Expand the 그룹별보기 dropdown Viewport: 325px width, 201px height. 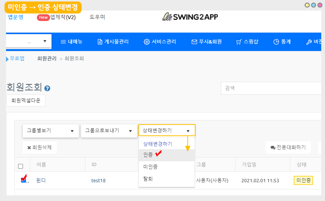coord(50,130)
